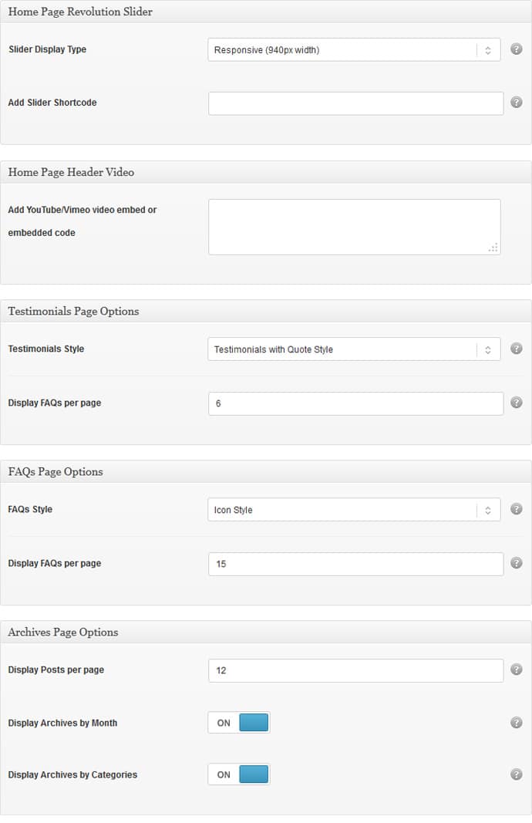Open help for Display Archives by Month
The width and height of the screenshot is (532, 823).
click(x=517, y=723)
